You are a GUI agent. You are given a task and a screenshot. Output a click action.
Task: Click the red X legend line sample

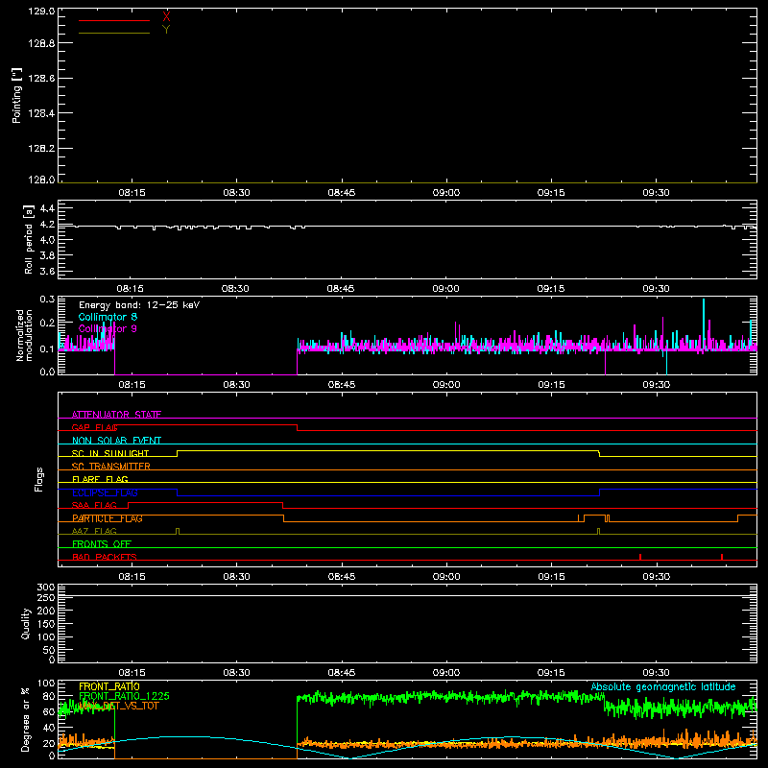tap(114, 20)
